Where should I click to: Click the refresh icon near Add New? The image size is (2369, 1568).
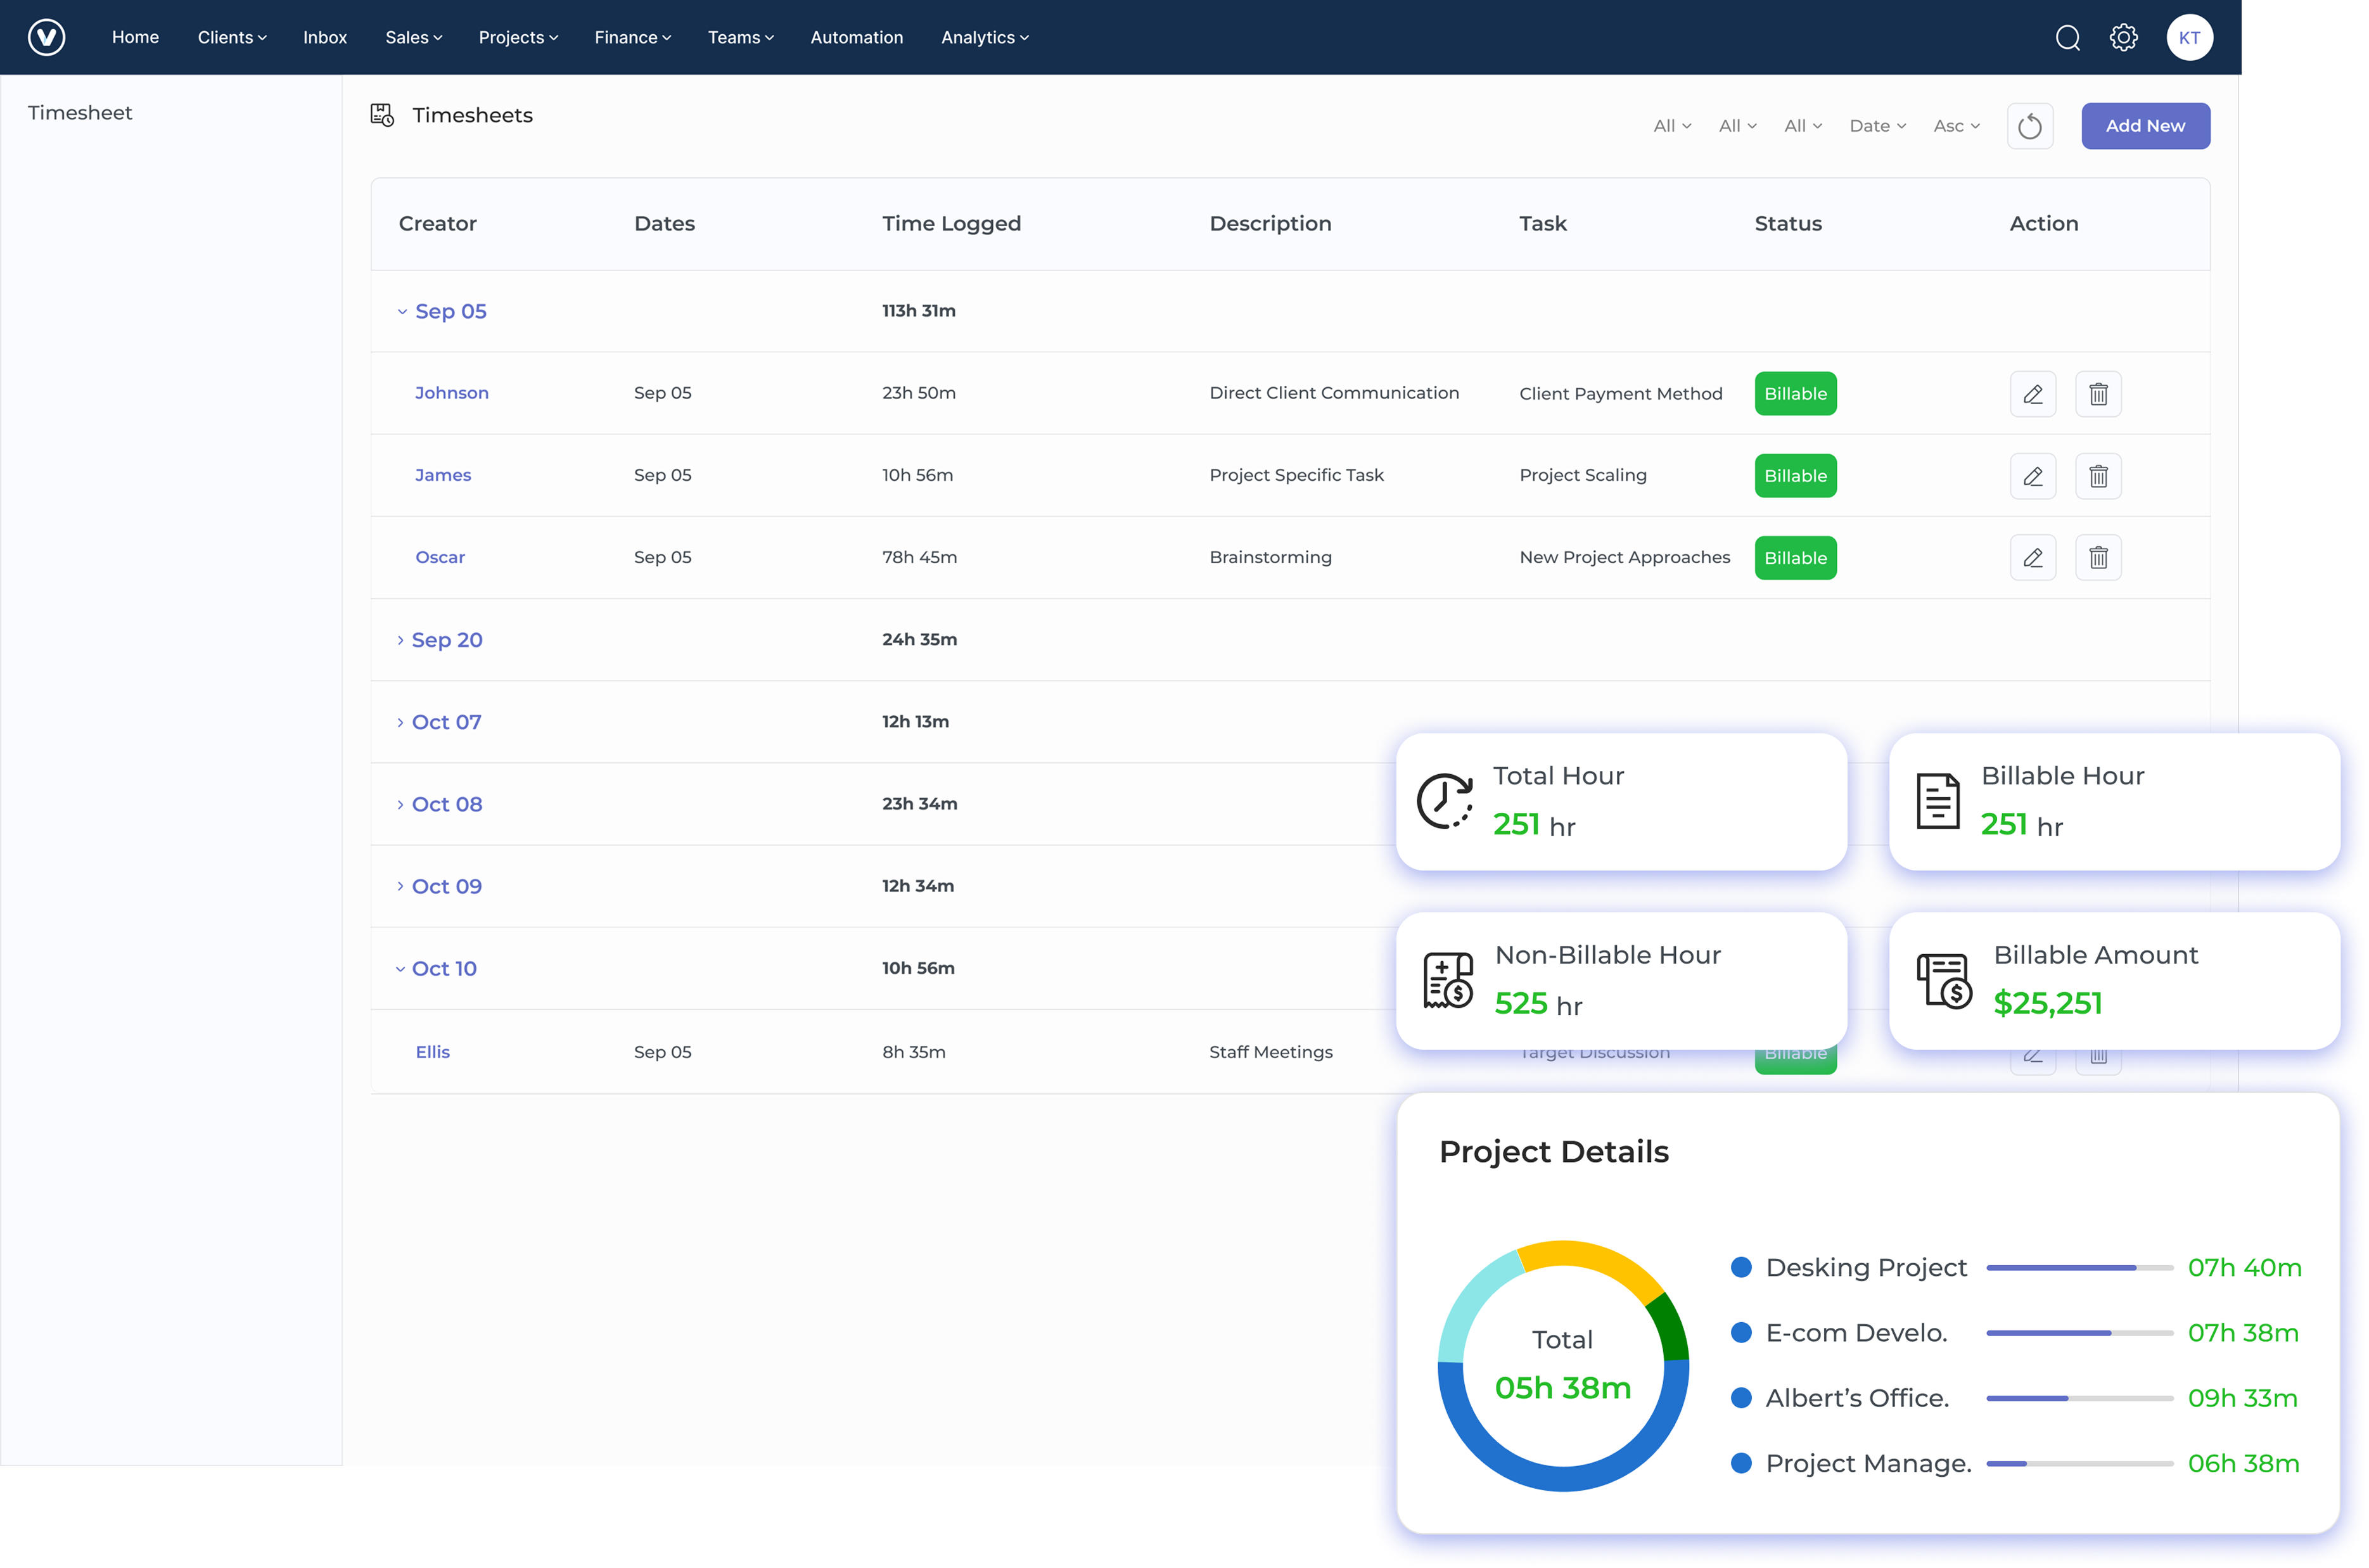tap(2029, 126)
